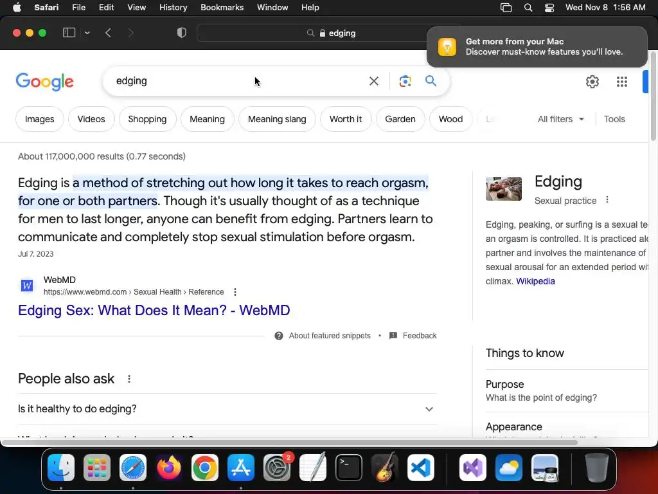Open App Store from the Dock
Image resolution: width=658 pixels, height=494 pixels.
click(x=241, y=468)
